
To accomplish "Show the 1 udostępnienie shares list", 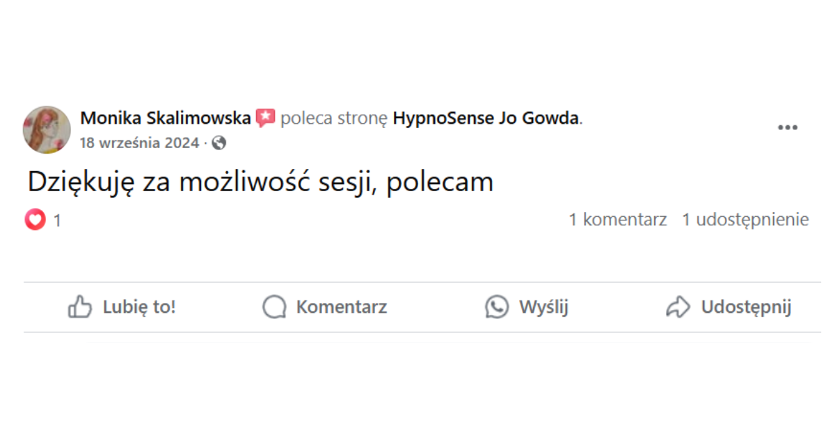I will tap(745, 220).
